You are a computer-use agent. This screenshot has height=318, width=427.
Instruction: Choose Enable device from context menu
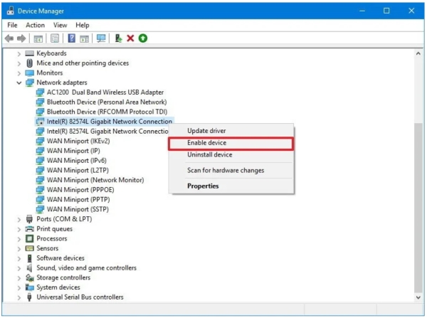click(x=231, y=143)
